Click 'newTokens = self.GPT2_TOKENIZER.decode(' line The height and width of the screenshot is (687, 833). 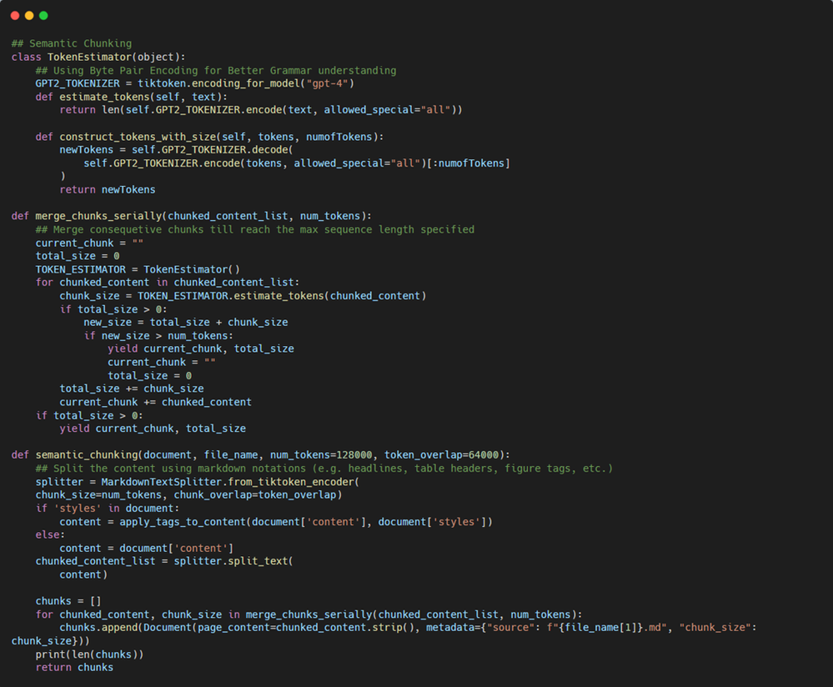[x=177, y=150]
